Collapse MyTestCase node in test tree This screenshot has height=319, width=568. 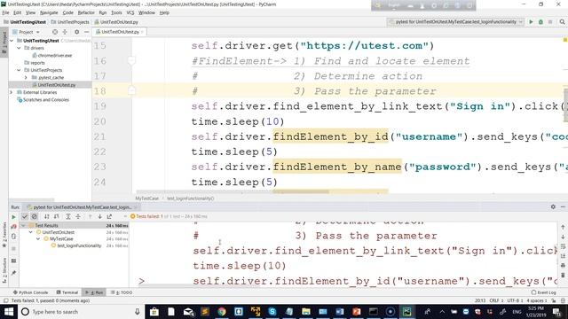pyautogui.click(x=38, y=238)
